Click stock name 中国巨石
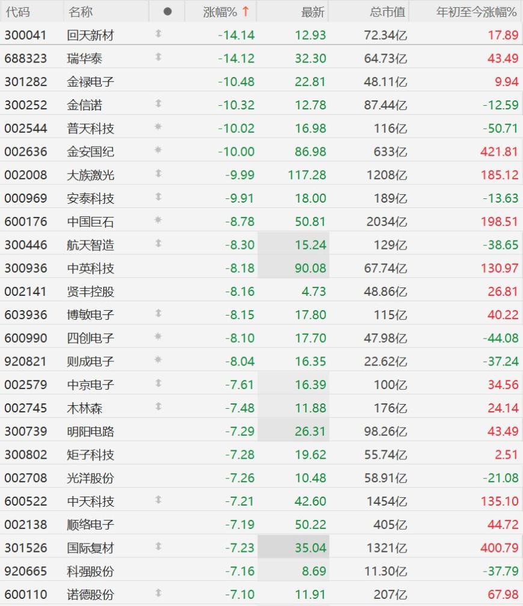Screen dimensions: 523x606 [90, 221]
